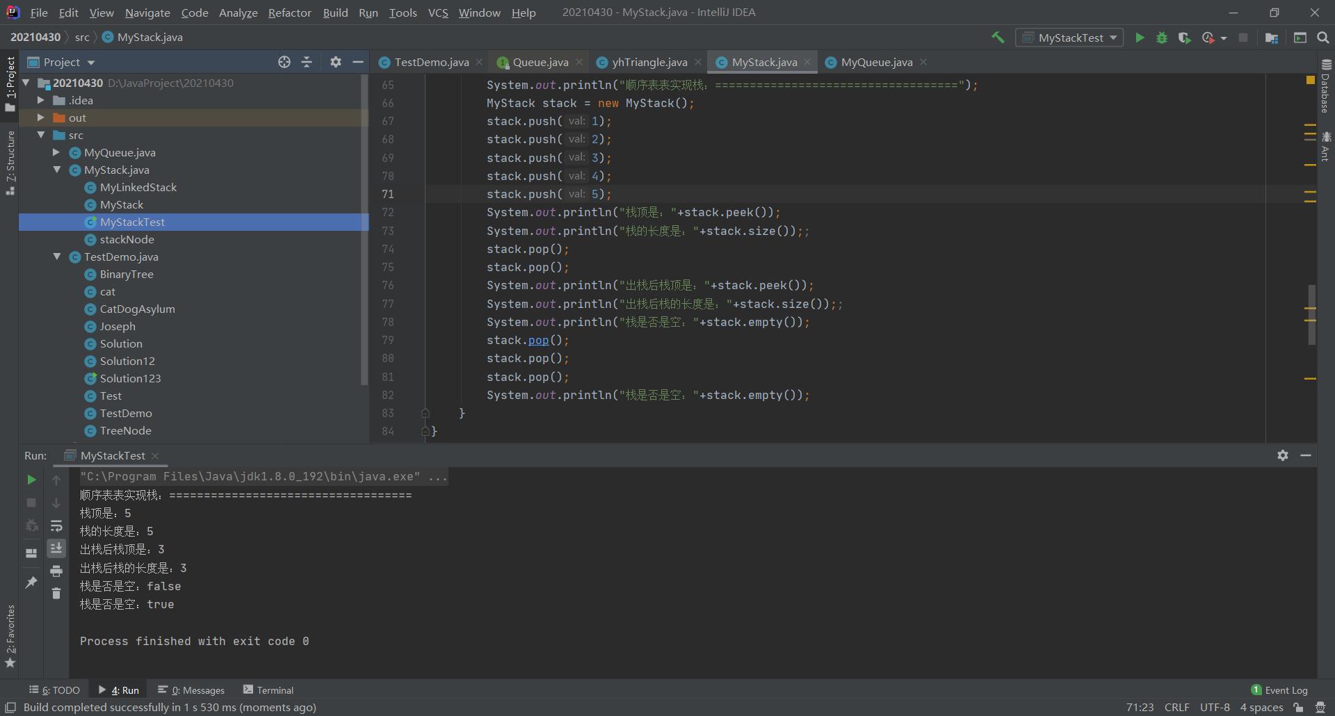Click the editor vertical scrollbar thumb
Viewport: 1335px width, 716px height.
point(1311,314)
